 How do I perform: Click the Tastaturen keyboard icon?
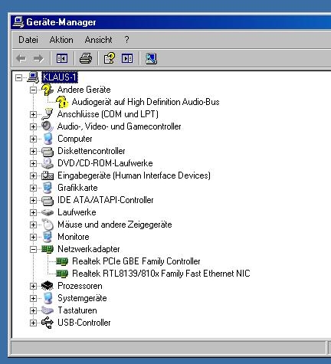click(48, 310)
